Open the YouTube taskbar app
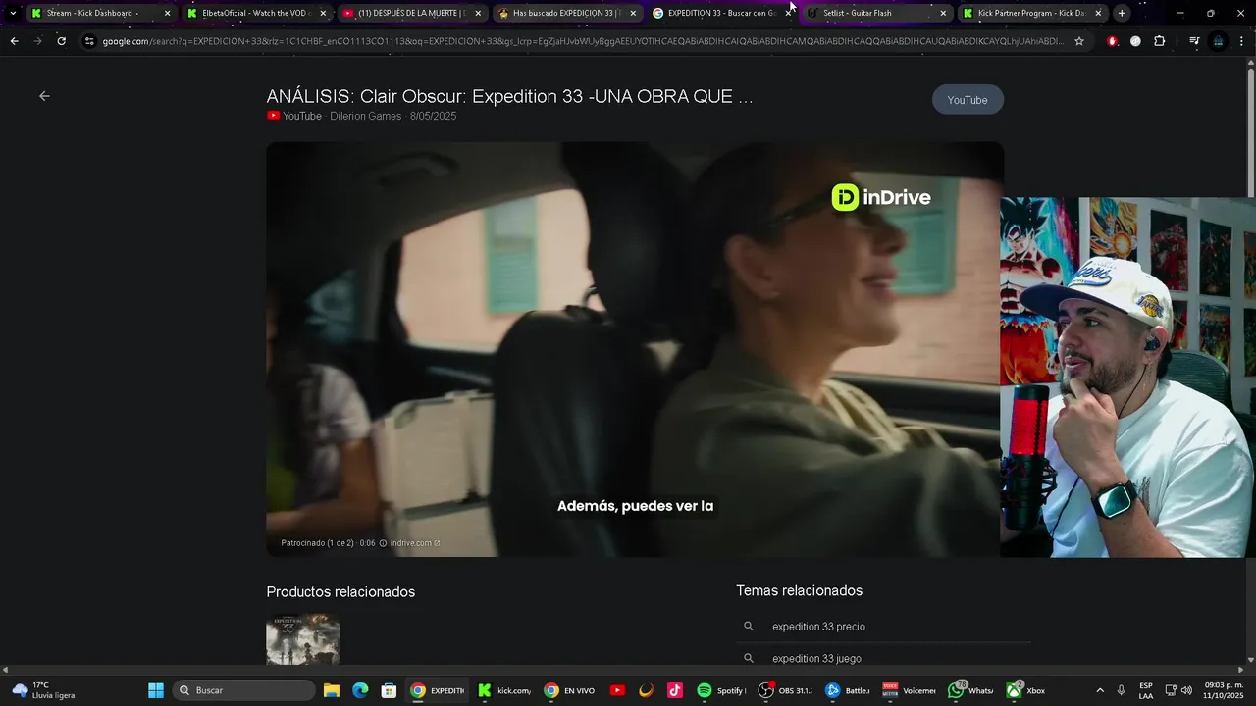The width and height of the screenshot is (1256, 706). [x=617, y=690]
